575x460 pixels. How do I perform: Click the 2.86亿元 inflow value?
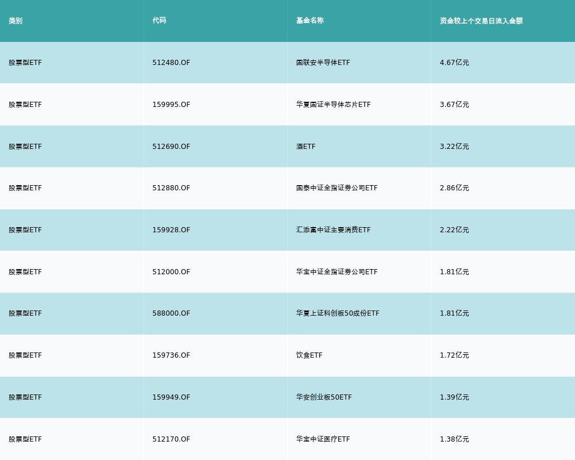coord(454,188)
